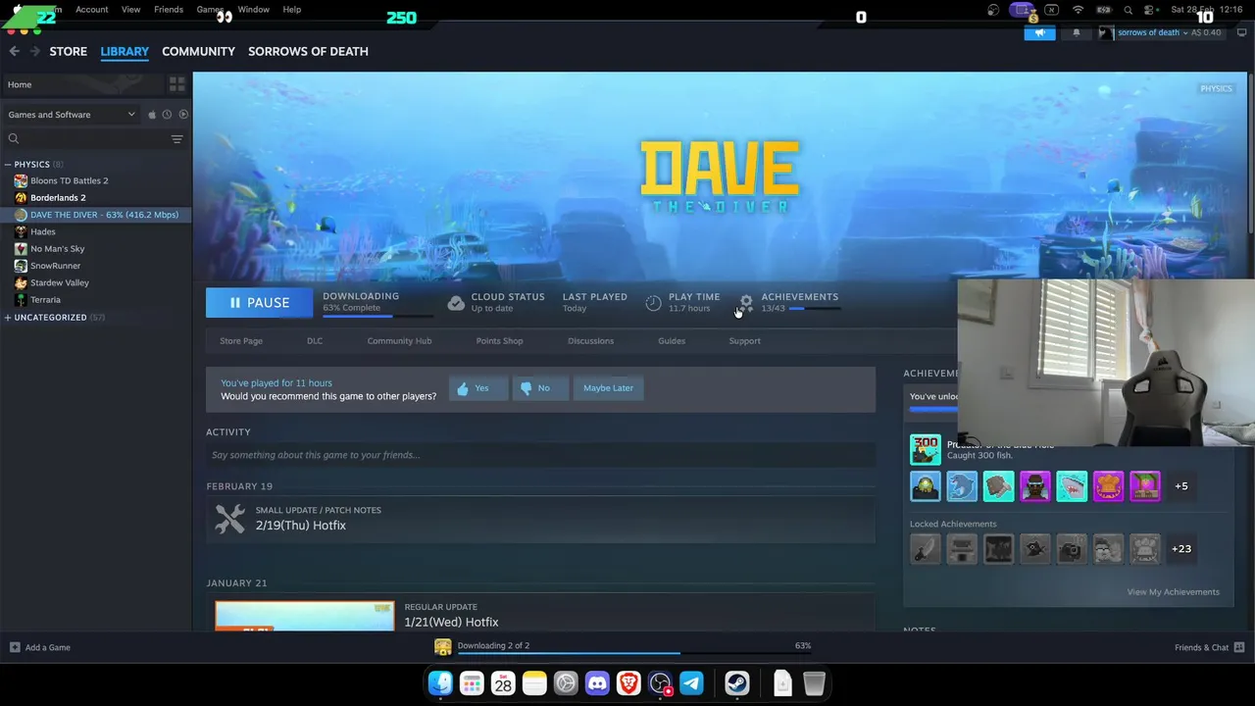Open the Points Shop link
The image size is (1255, 706).
point(499,341)
